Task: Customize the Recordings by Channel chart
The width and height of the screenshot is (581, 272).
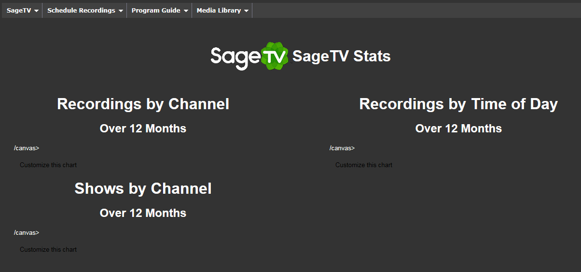Action: click(48, 165)
